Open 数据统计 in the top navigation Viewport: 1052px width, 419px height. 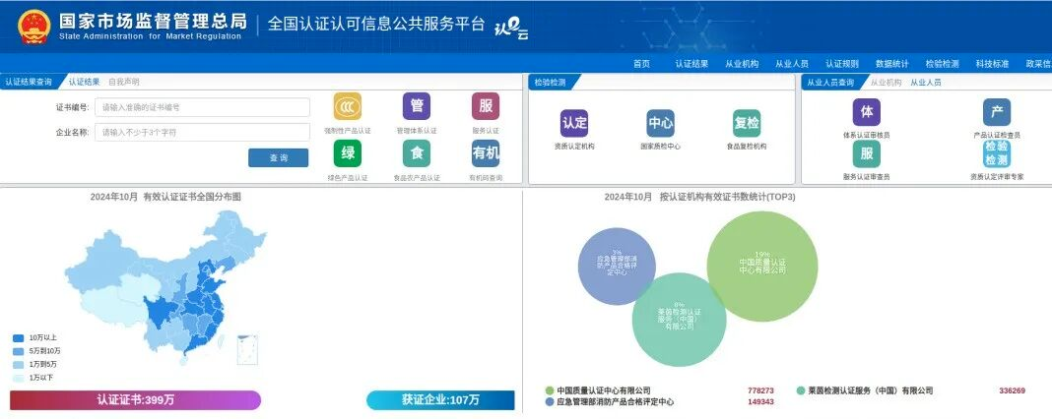[x=892, y=64]
